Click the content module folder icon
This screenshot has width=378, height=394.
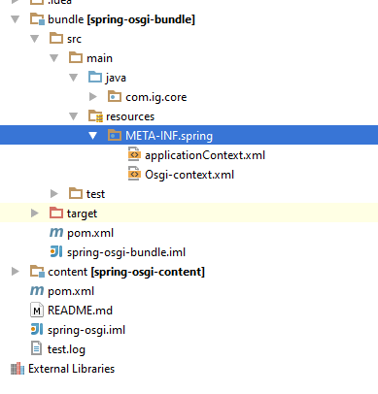pos(37,272)
